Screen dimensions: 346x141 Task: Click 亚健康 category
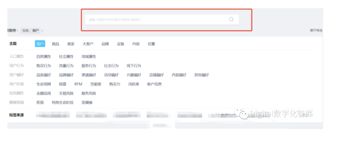[87, 103]
